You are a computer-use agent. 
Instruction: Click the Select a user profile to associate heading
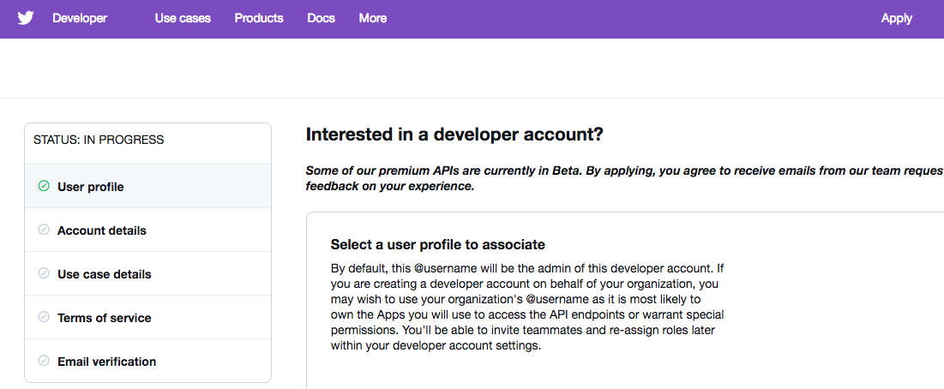437,245
